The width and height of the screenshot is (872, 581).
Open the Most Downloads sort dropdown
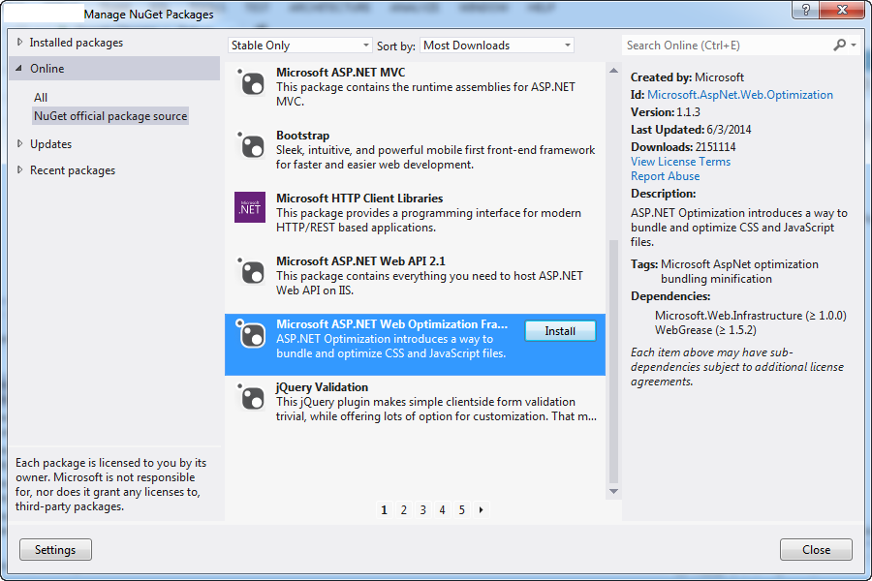click(497, 46)
